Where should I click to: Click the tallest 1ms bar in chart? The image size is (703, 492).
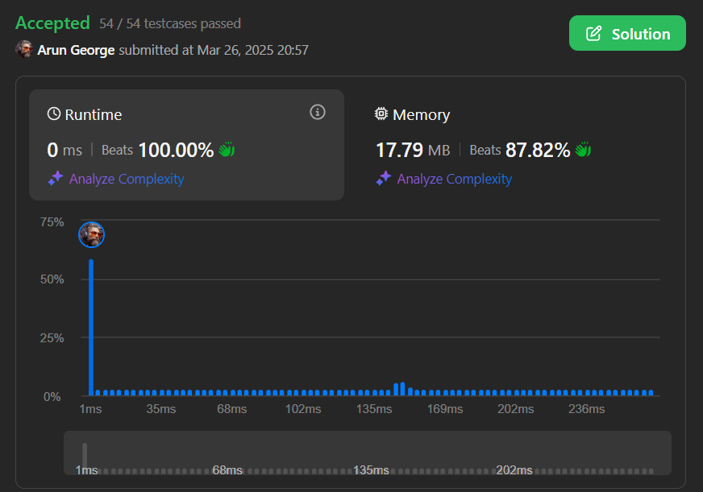[x=91, y=326]
